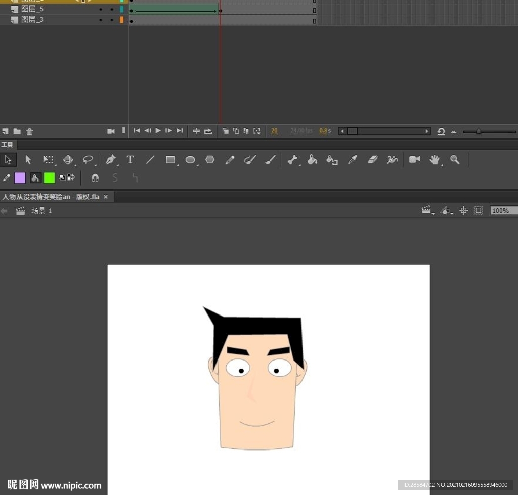Click the center frame button

click(196, 131)
